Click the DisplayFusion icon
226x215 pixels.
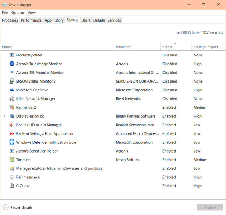[x=12, y=116]
